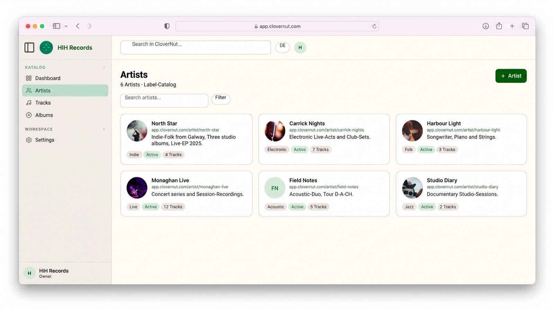
Task: Click the green HiH Records logo
Action: coord(46,47)
